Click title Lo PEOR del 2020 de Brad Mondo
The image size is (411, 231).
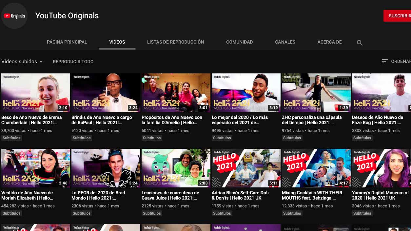tap(98, 195)
